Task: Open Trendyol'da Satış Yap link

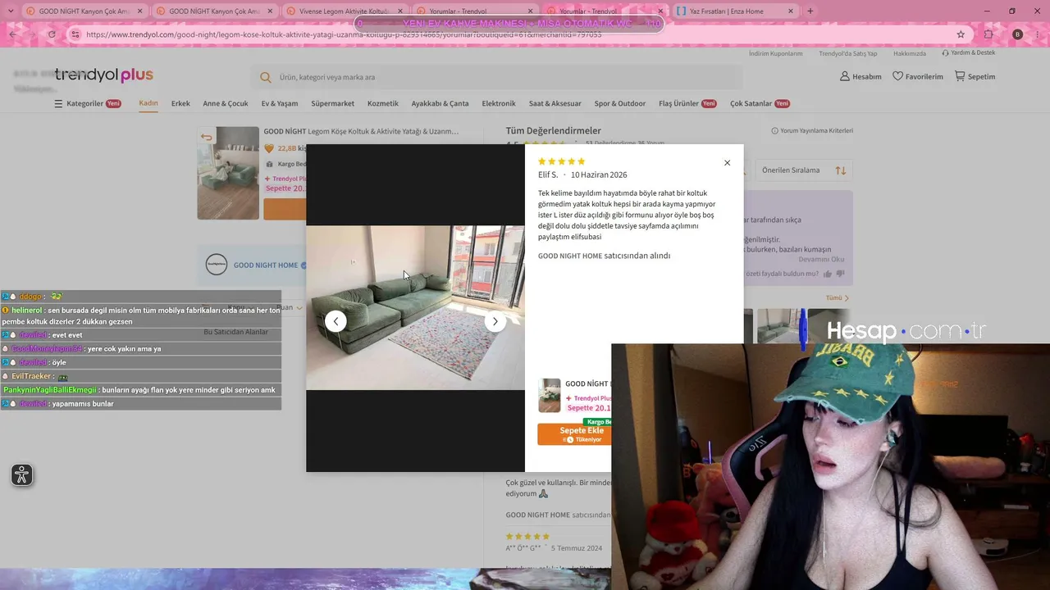Action: [x=848, y=53]
